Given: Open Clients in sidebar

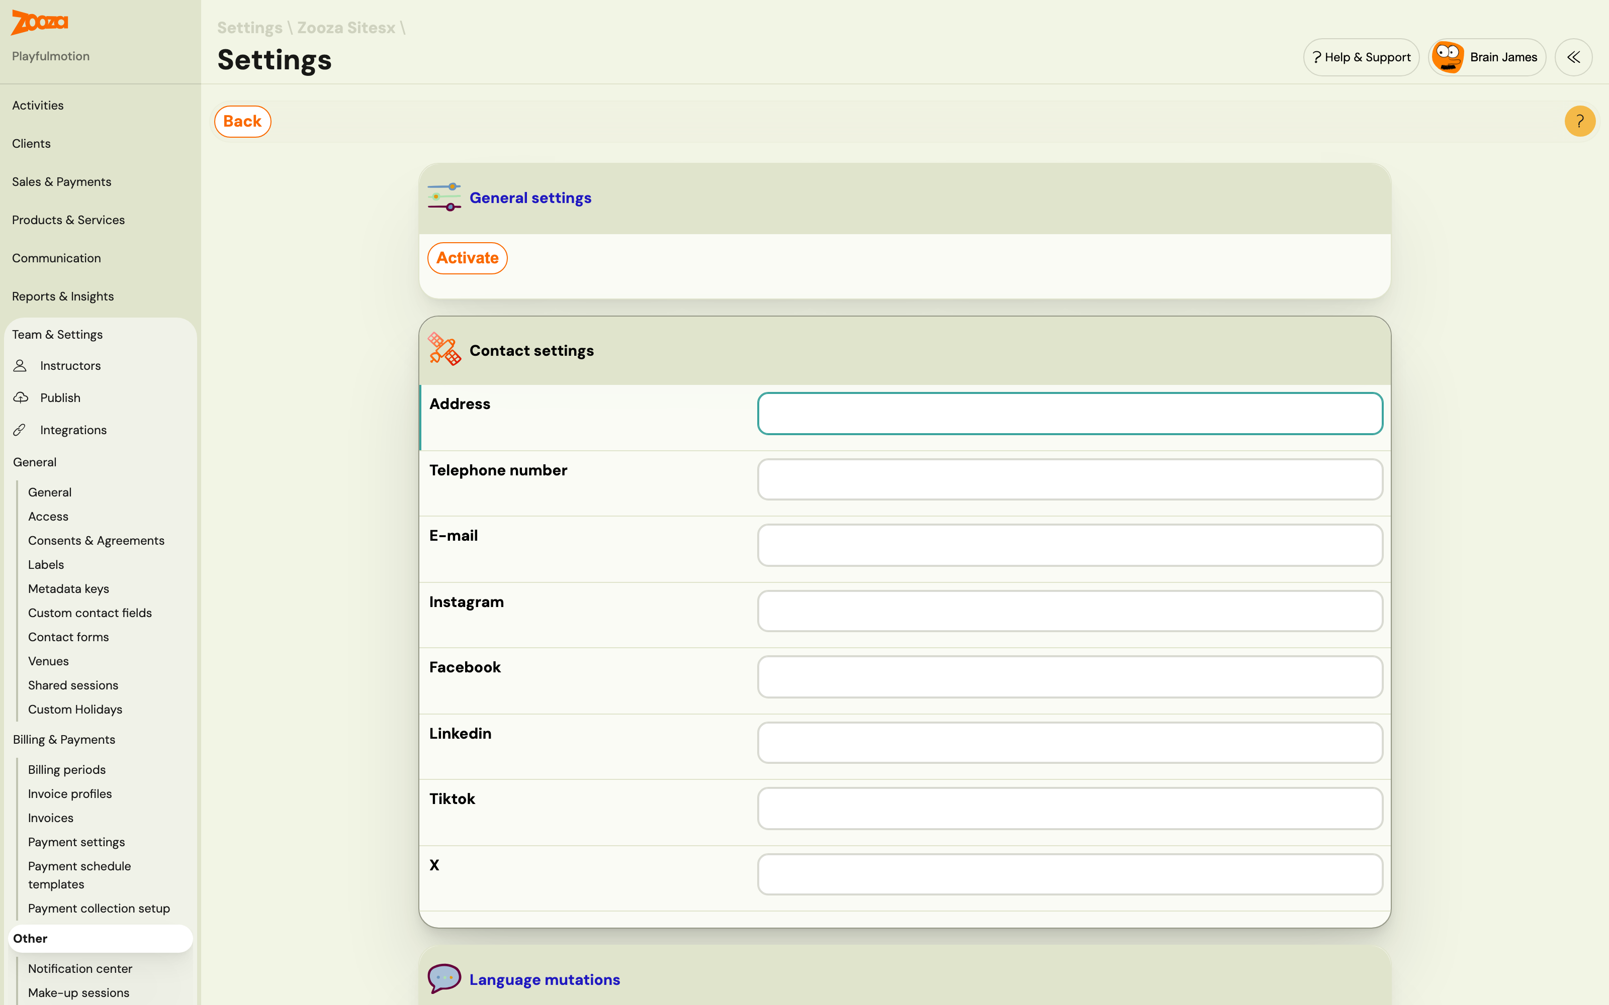Looking at the screenshot, I should coord(31,144).
